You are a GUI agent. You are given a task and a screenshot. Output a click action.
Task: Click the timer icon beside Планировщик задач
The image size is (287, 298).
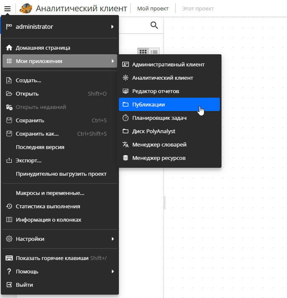coord(126,118)
